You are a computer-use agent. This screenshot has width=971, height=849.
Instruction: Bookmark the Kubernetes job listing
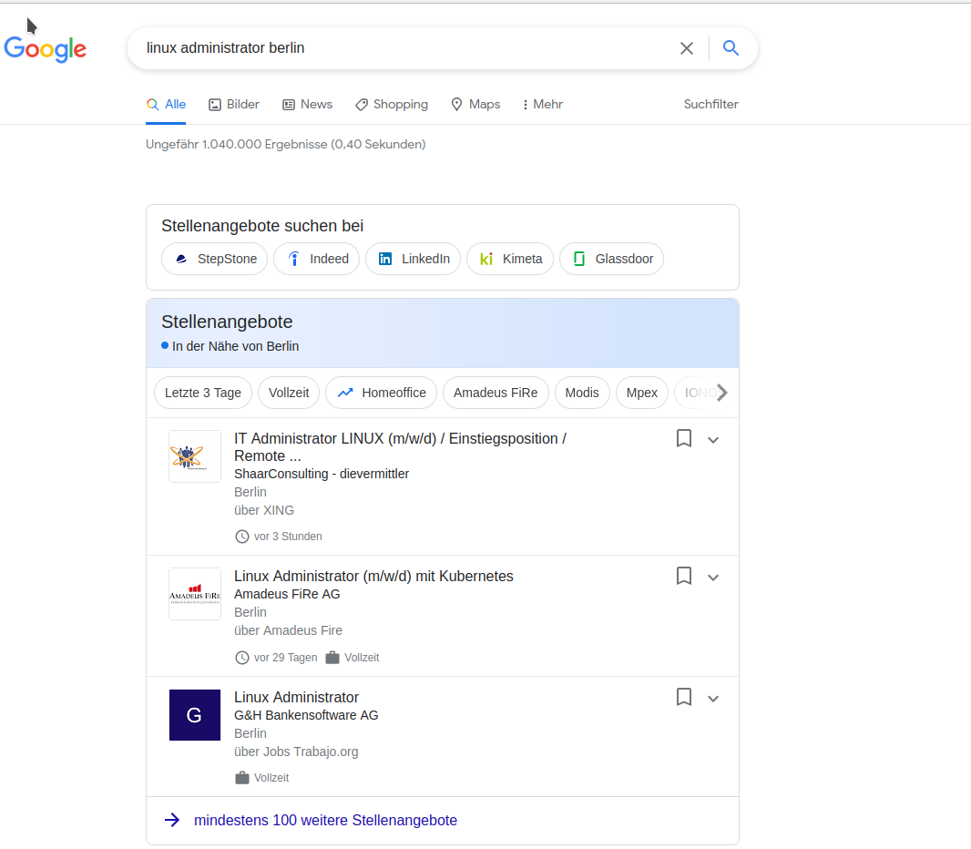684,576
